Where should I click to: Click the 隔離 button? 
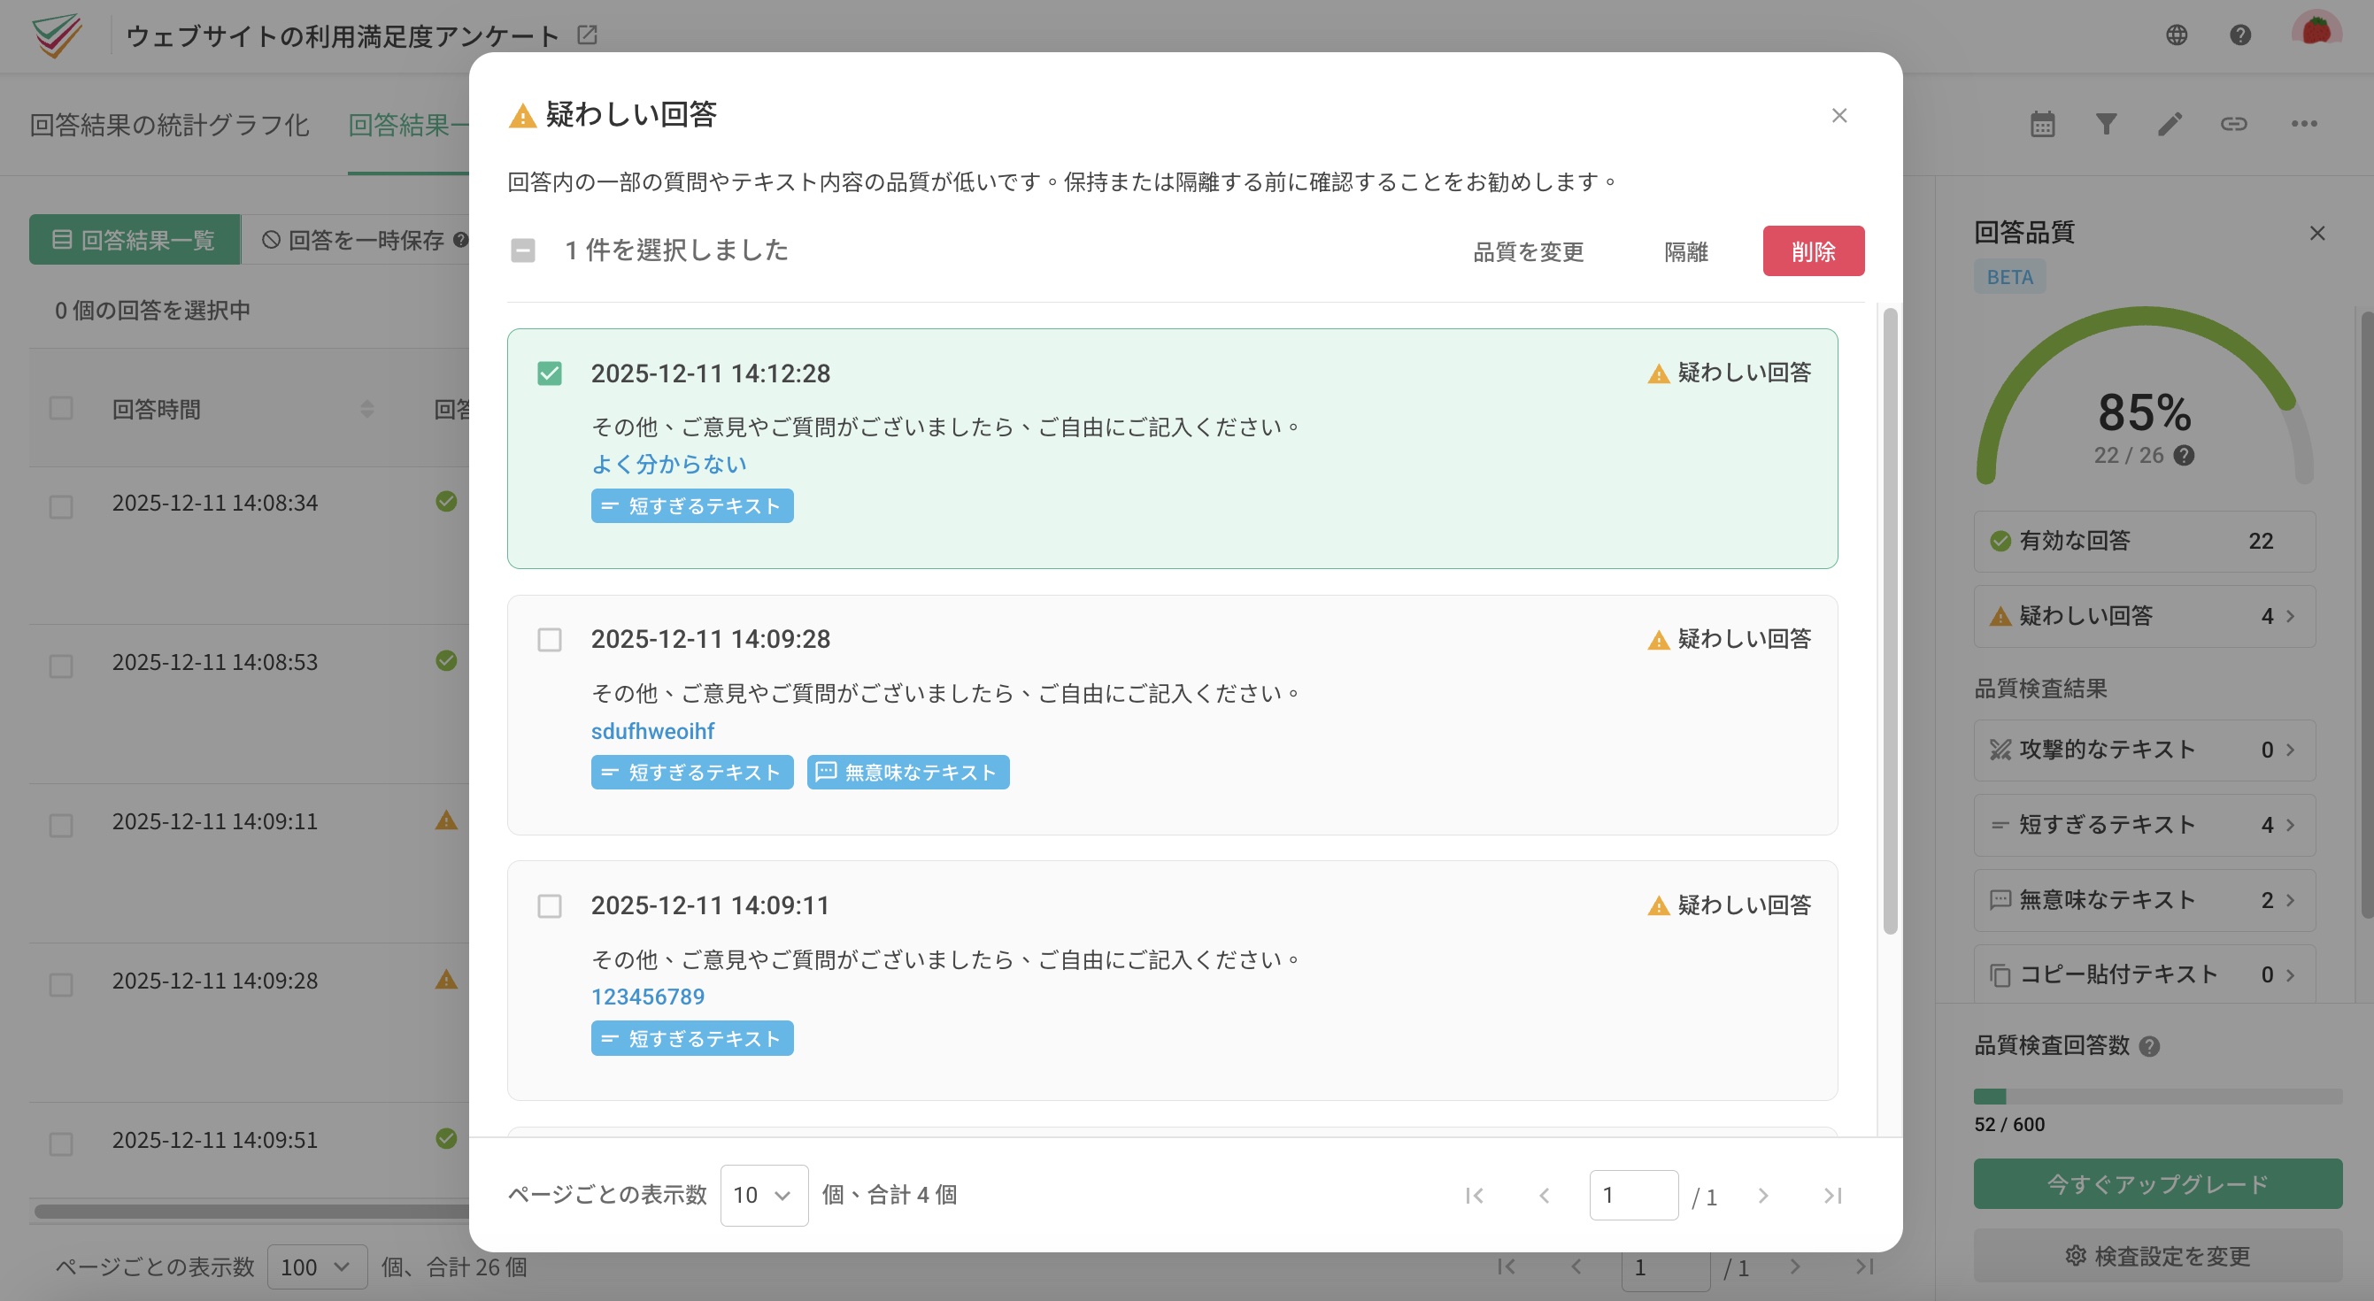[1685, 251]
